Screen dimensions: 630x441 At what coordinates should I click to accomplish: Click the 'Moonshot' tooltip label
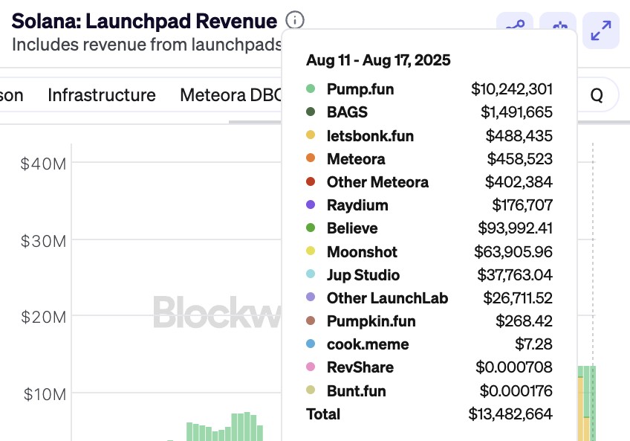coord(362,252)
